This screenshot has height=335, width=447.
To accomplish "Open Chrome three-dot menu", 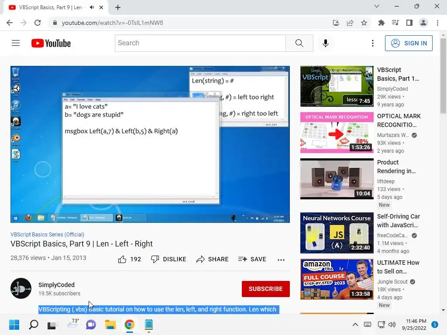I will click(437, 23).
